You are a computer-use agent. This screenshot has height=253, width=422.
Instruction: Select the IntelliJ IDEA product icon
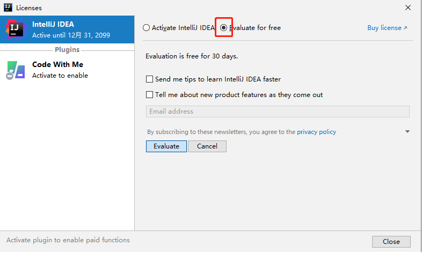click(16, 29)
